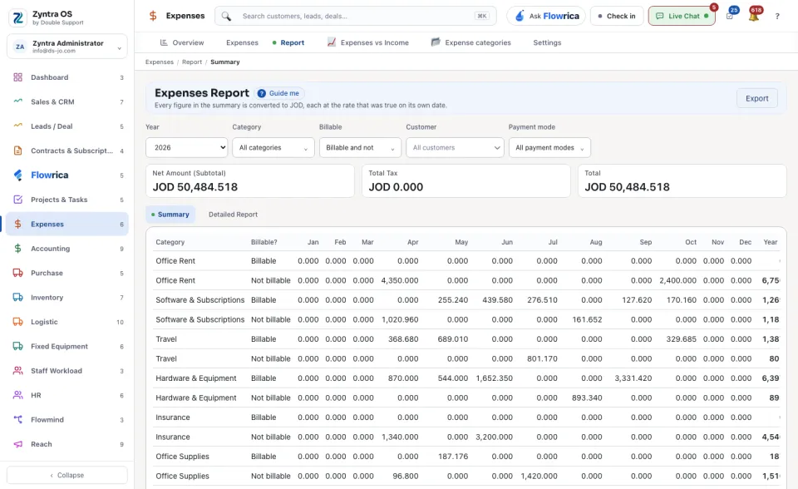The width and height of the screenshot is (798, 489).
Task: Click the 801.170 Travel cell
Action: click(x=542, y=358)
